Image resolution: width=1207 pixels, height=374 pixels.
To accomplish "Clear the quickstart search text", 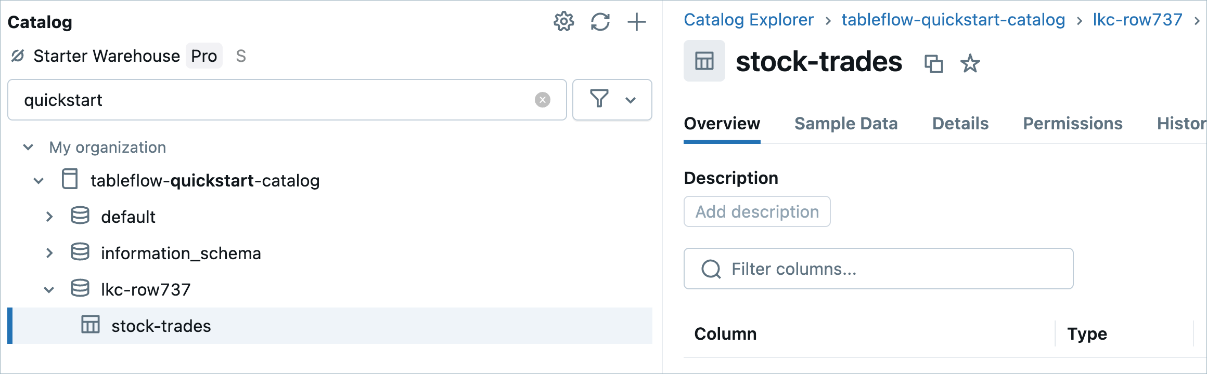I will tap(542, 100).
